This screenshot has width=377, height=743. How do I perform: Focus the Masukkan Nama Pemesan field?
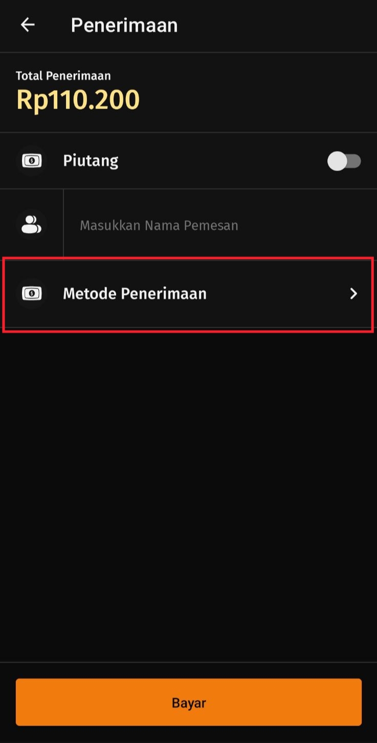[220, 225]
